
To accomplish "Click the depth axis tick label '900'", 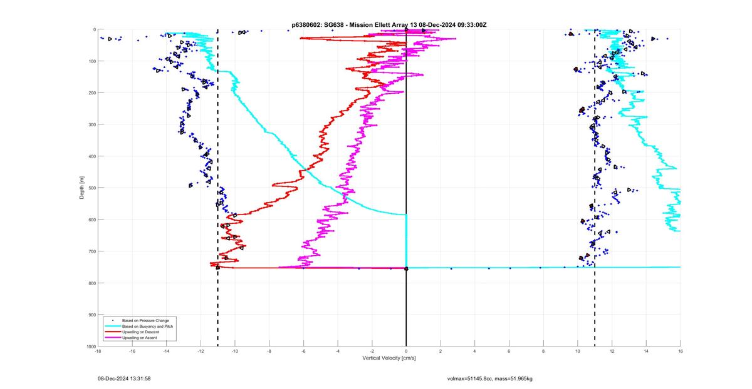I will [x=91, y=315].
